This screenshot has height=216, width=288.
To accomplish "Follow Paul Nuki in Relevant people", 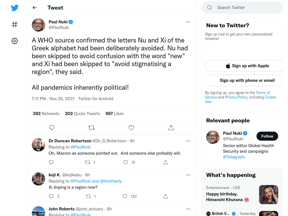I will (267, 136).
